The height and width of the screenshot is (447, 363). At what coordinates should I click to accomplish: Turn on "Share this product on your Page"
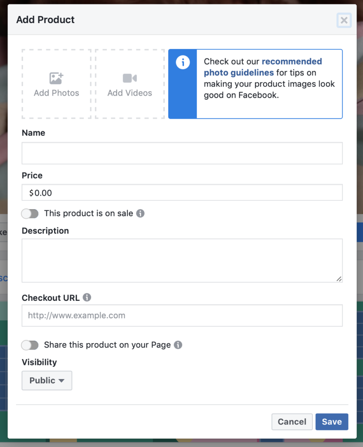click(30, 345)
